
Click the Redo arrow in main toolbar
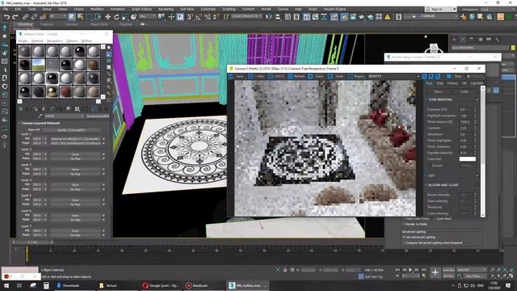[15, 17]
